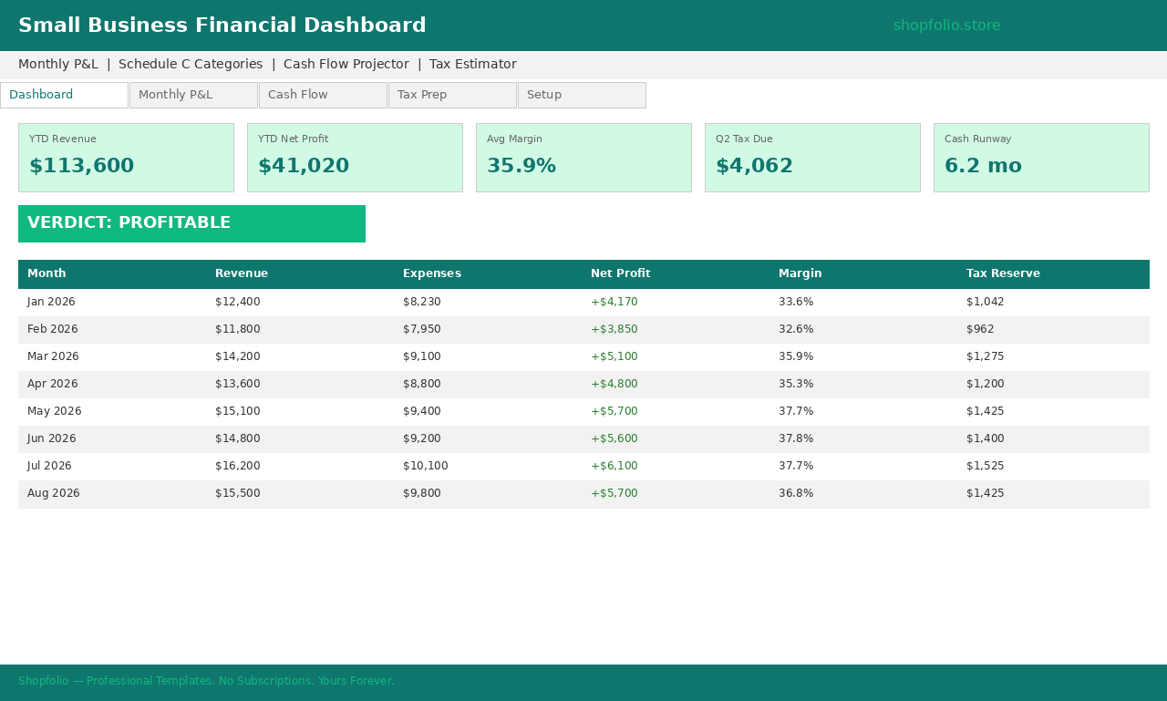This screenshot has height=701, width=1167.
Task: Select the Cash Runway card showing 6.2 mo
Action: point(1041,158)
